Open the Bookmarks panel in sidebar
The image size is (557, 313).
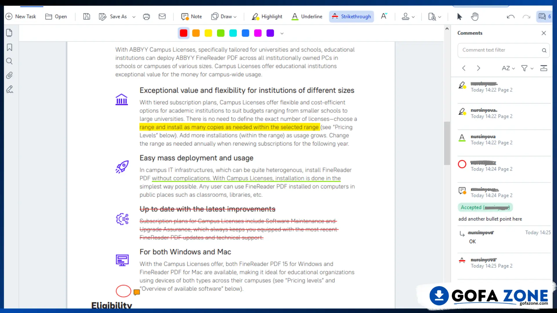(x=9, y=47)
